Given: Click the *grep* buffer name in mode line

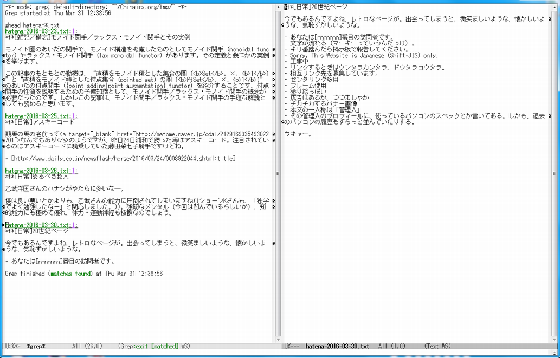Looking at the screenshot, I should click(36, 346).
